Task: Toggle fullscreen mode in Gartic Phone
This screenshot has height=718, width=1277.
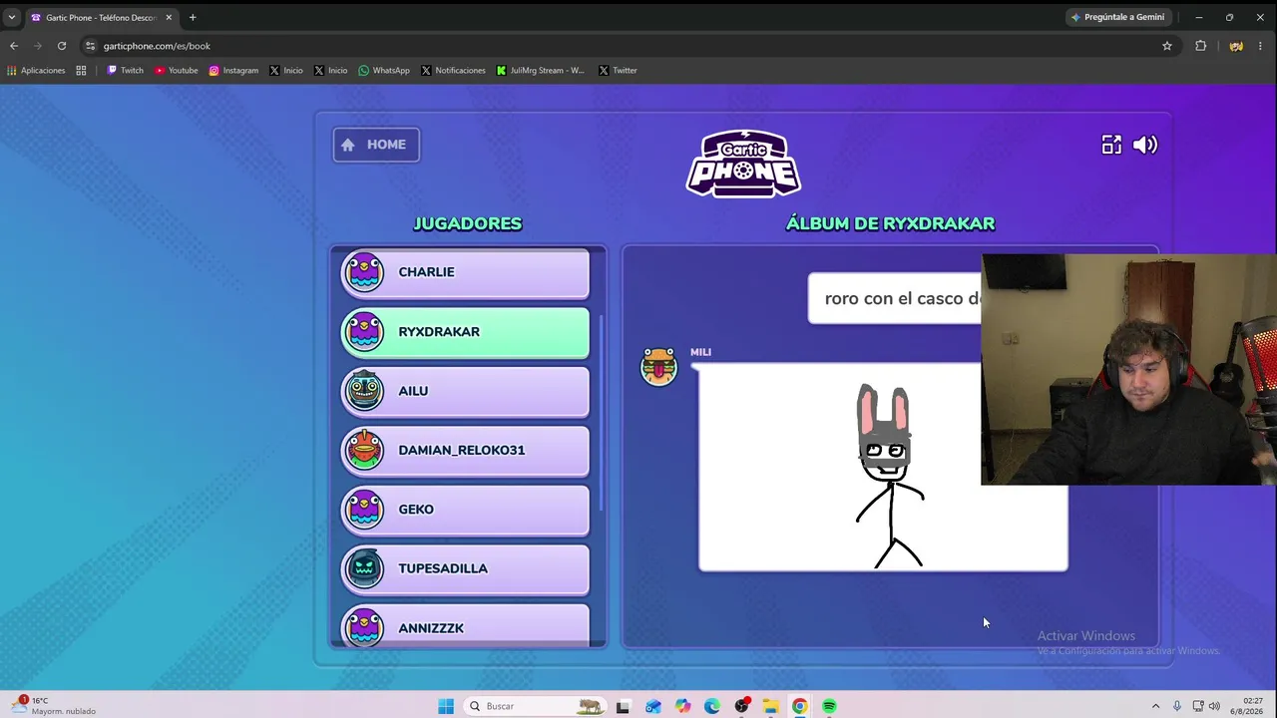Action: pyautogui.click(x=1111, y=145)
